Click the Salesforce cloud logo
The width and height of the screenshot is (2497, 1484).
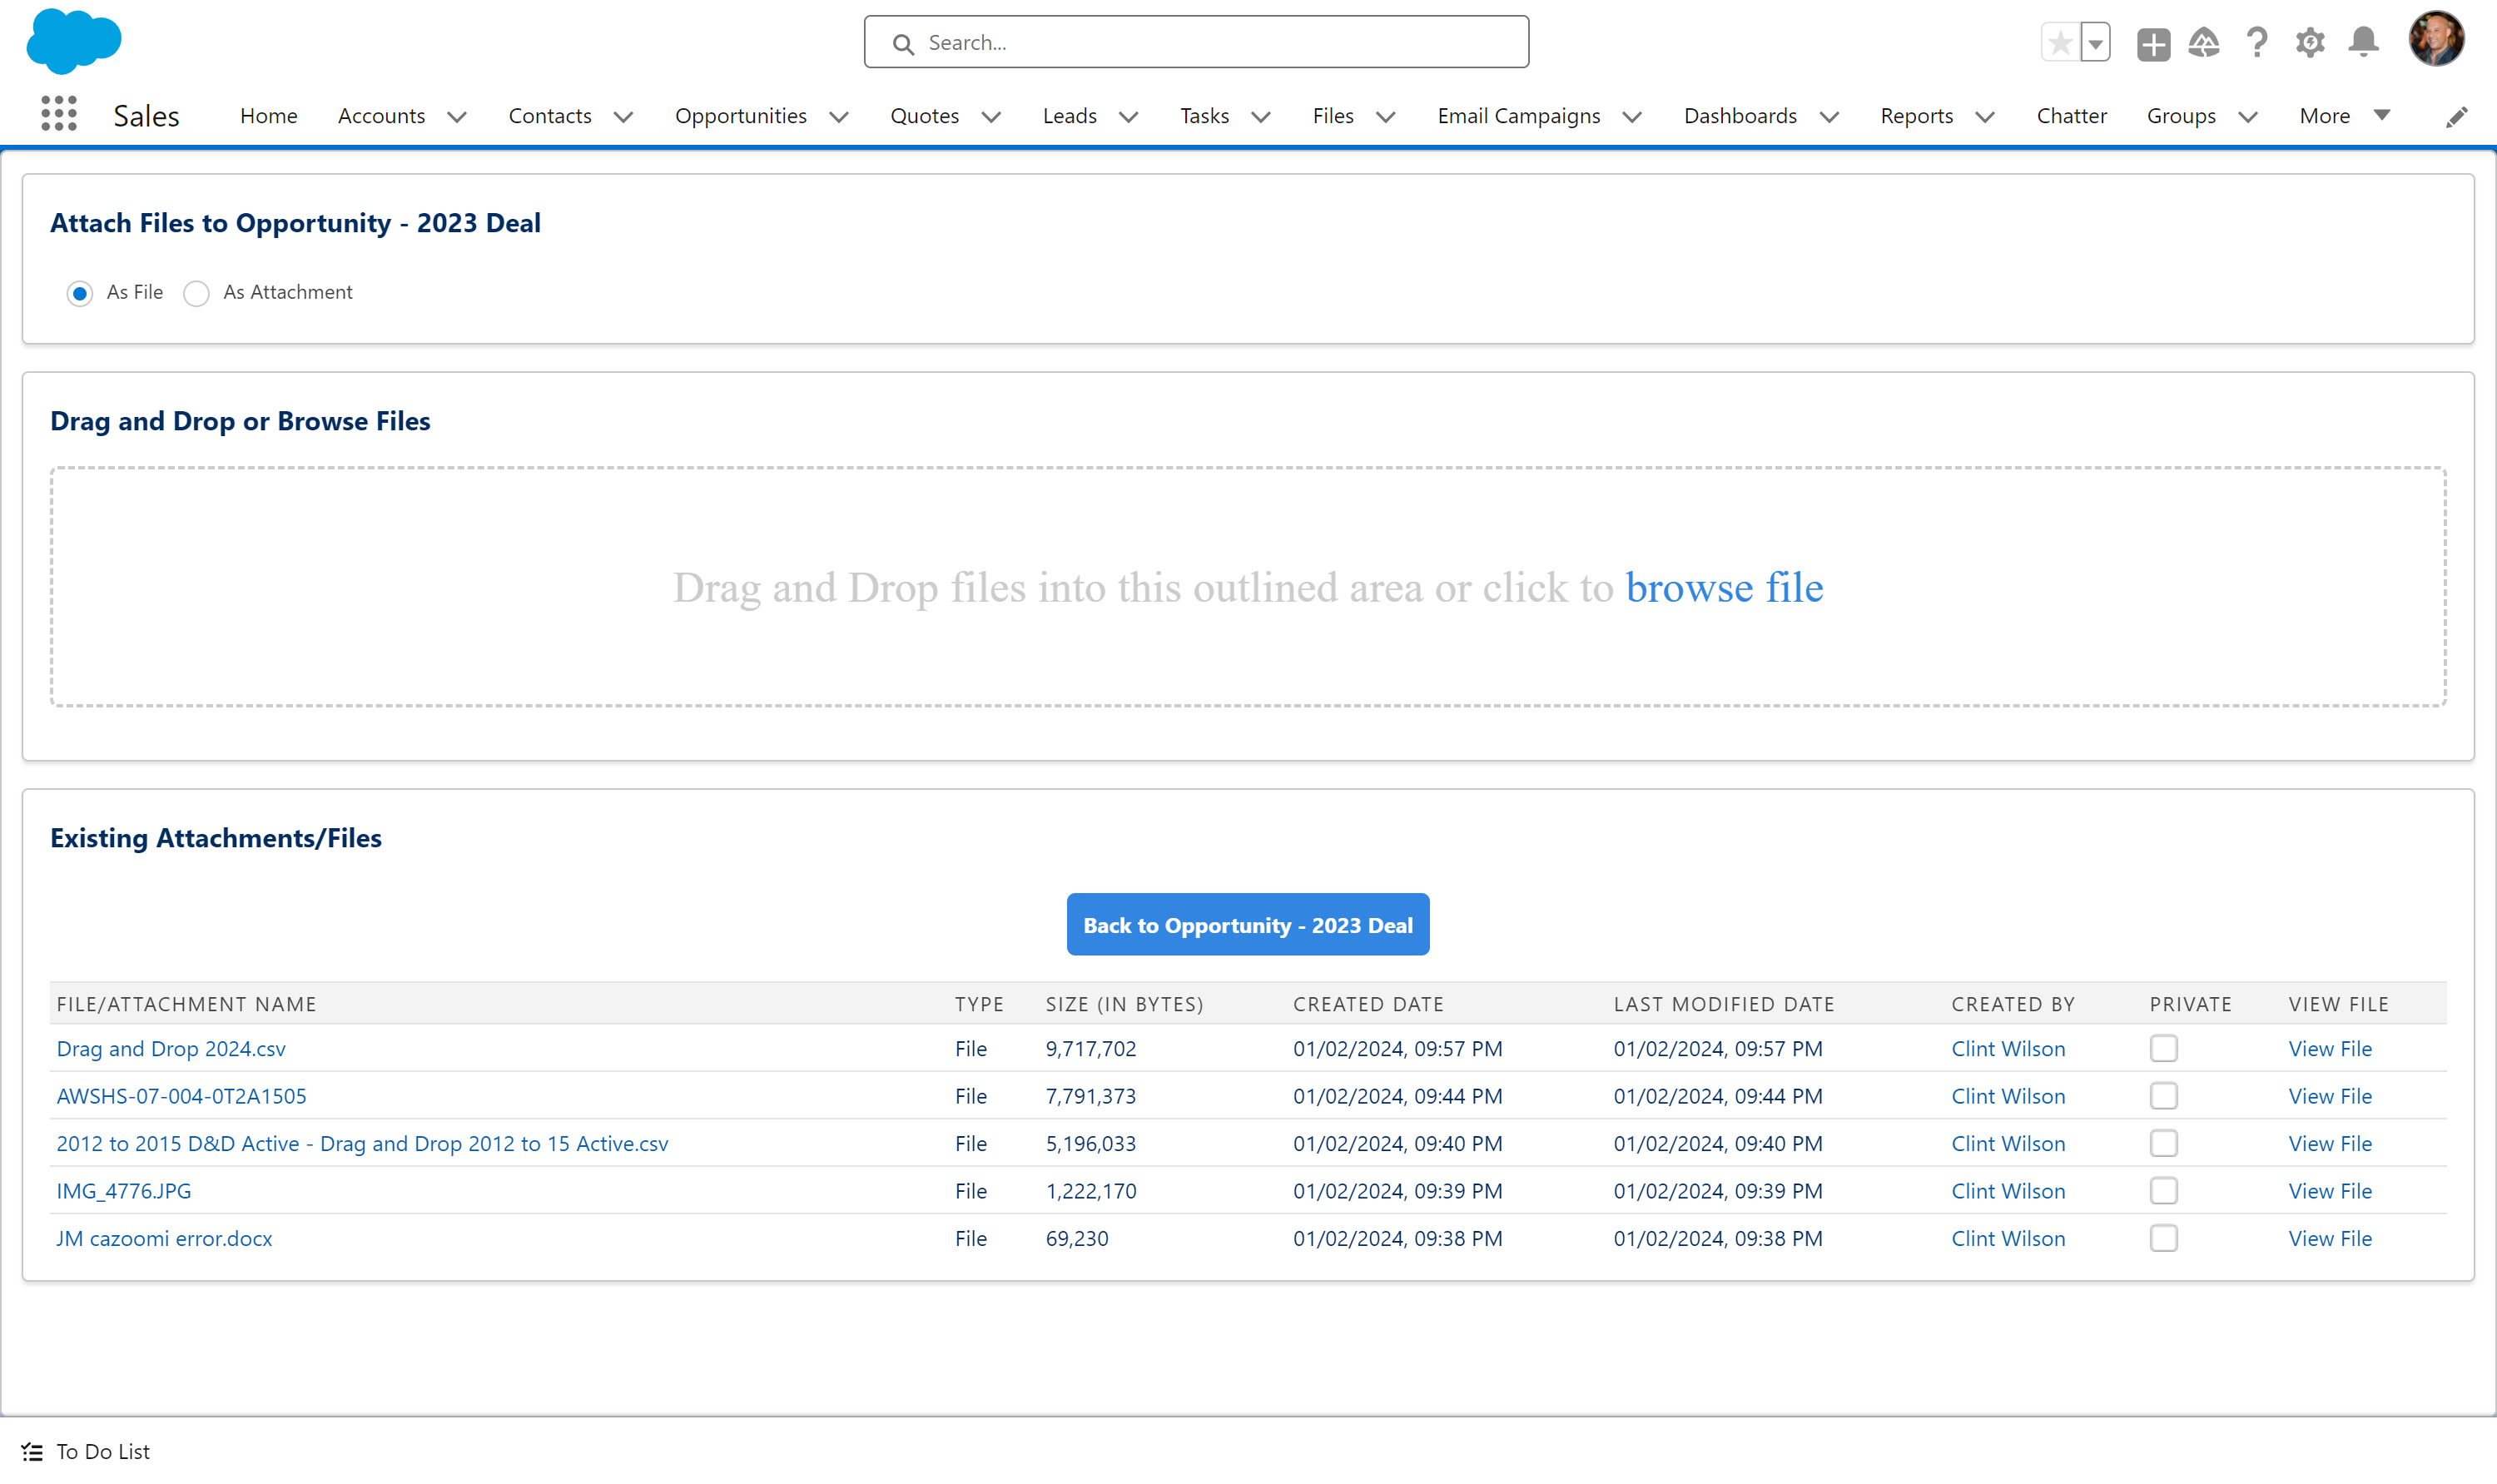[x=74, y=41]
